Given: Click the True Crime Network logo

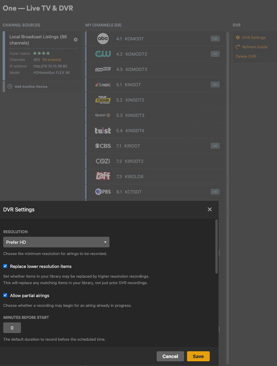Looking at the screenshot, I should click(103, 100).
